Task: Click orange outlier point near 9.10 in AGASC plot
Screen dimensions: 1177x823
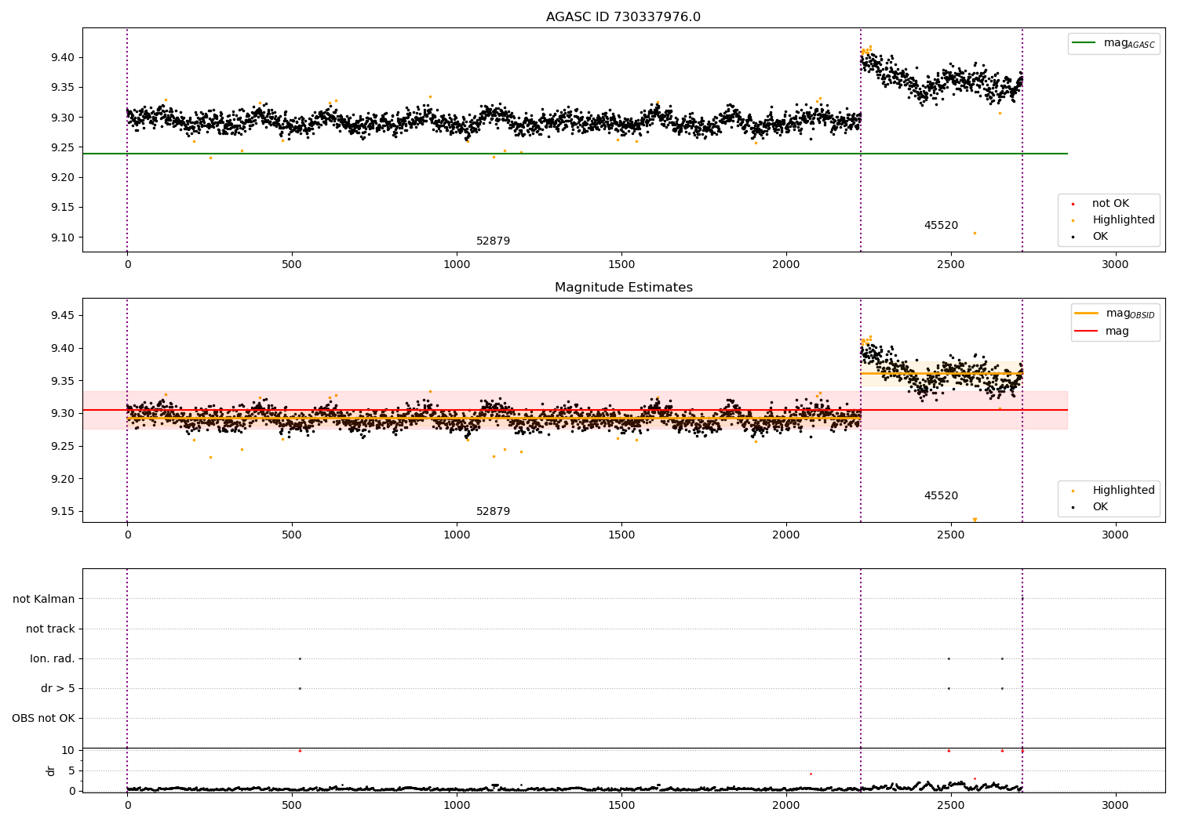Action: point(975,233)
